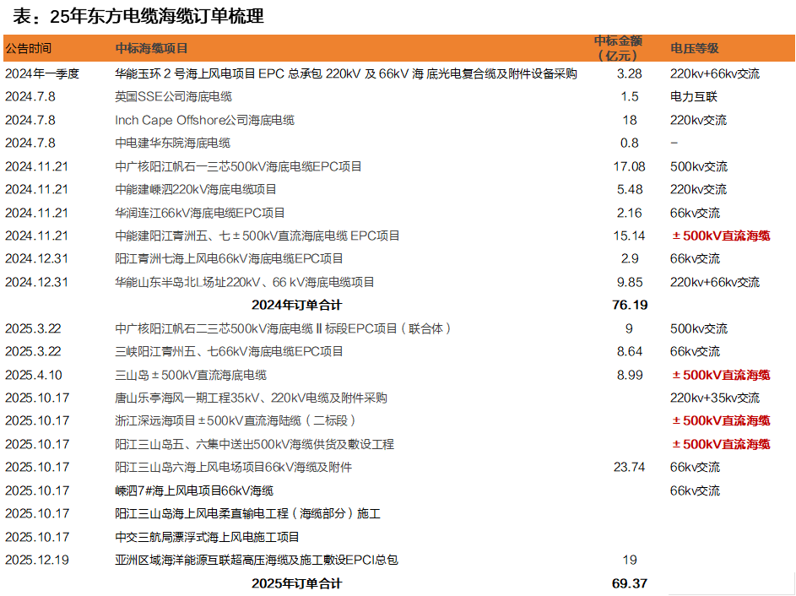Click the 电压等级 column header
This screenshot has width=796, height=596.
[x=694, y=49]
